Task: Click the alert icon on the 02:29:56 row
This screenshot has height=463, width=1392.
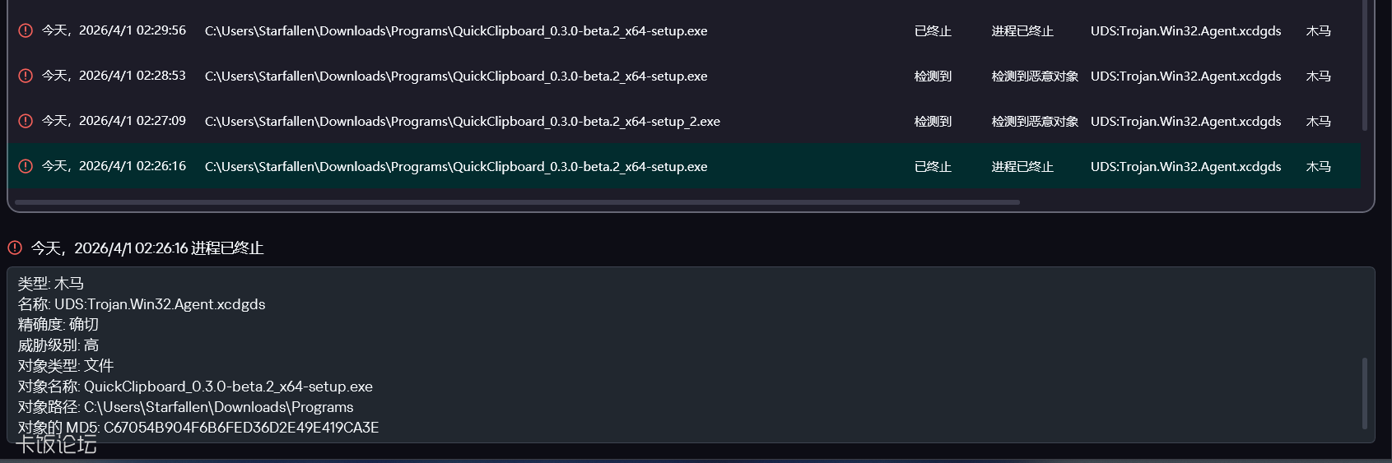Action: coord(26,30)
